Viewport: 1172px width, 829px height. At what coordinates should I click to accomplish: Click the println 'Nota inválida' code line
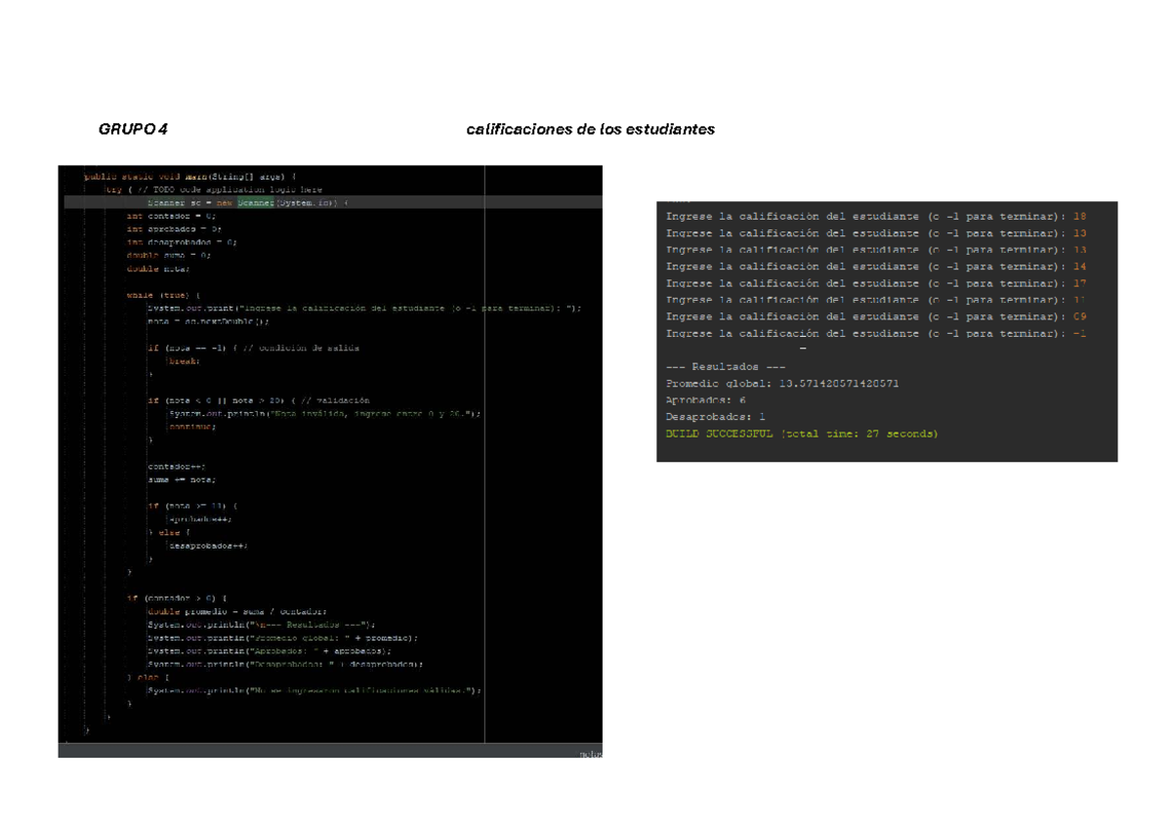(325, 413)
